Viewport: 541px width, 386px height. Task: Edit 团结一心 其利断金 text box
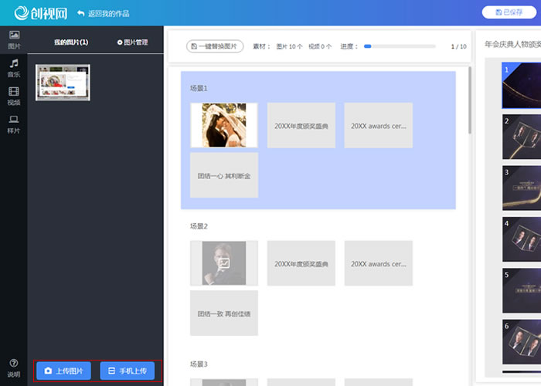click(x=224, y=175)
